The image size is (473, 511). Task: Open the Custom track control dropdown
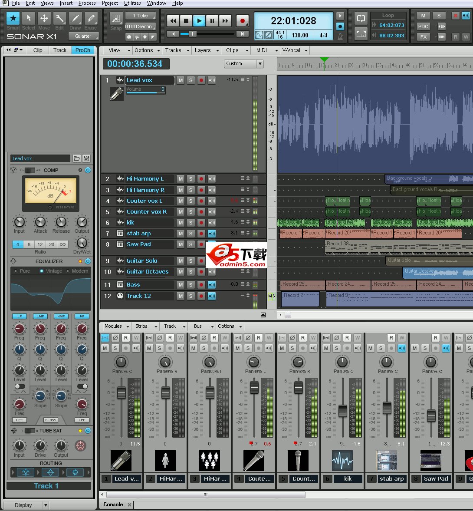click(x=244, y=64)
